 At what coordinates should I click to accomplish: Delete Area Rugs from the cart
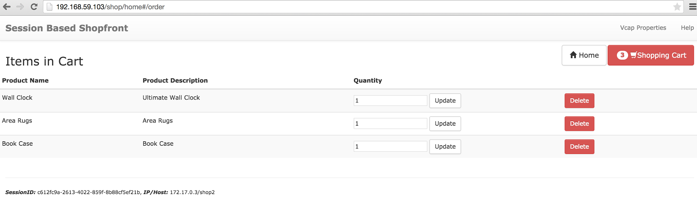[x=579, y=124]
